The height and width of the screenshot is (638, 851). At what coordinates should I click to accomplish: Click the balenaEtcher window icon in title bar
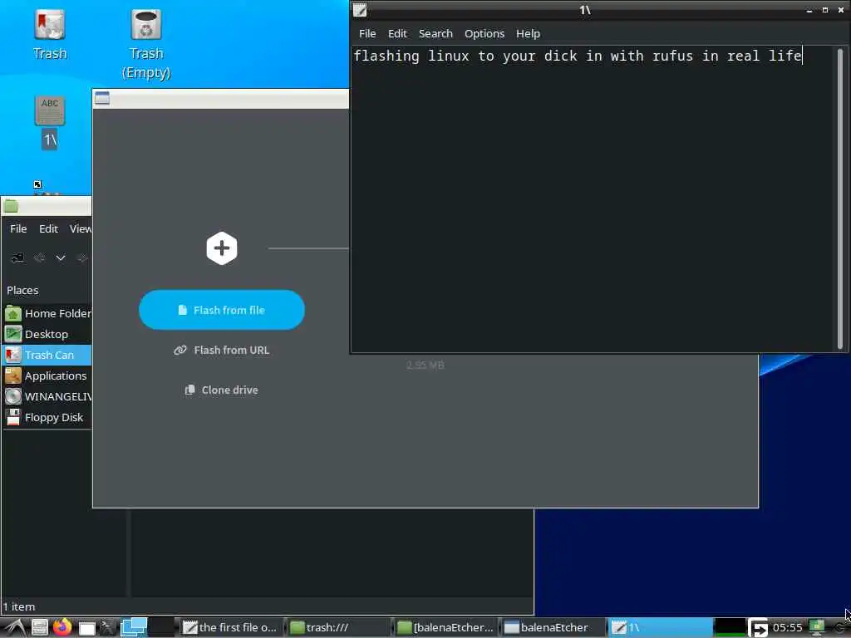[102, 98]
